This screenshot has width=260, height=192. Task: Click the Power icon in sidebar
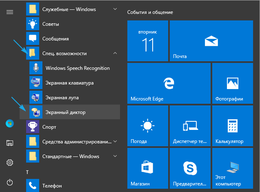10,182
